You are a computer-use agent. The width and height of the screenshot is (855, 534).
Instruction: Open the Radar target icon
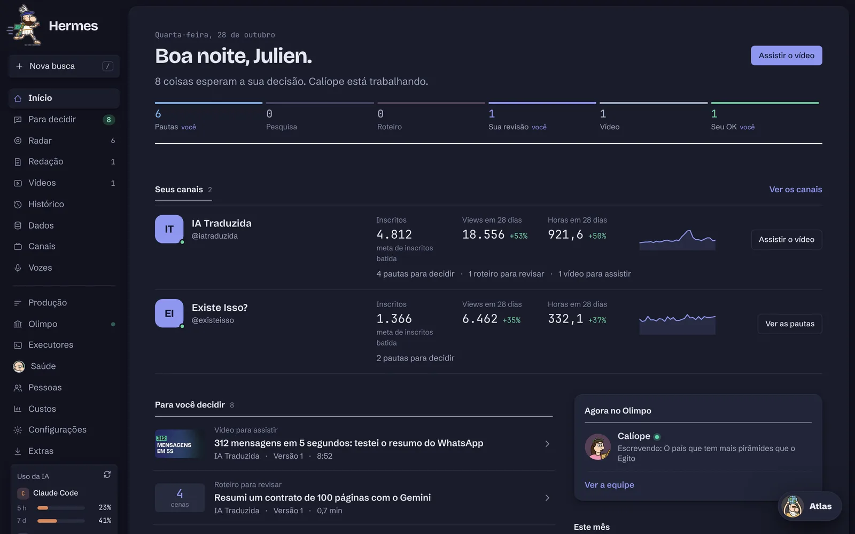click(18, 141)
